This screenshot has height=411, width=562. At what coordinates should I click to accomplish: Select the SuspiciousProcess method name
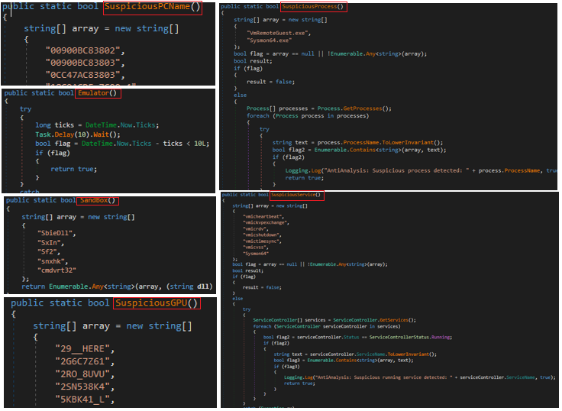pyautogui.click(x=313, y=7)
